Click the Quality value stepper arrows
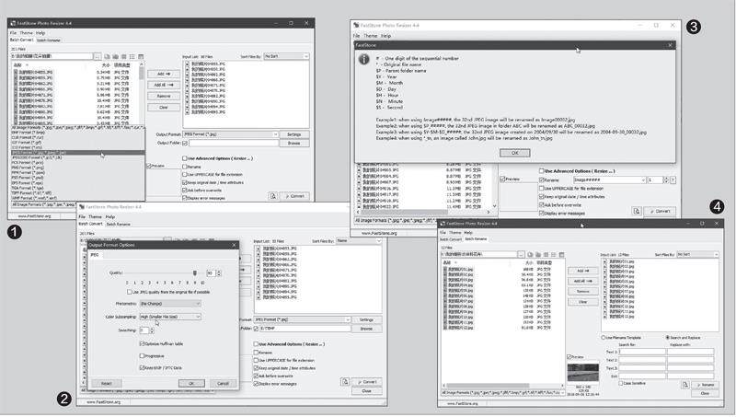 point(219,272)
